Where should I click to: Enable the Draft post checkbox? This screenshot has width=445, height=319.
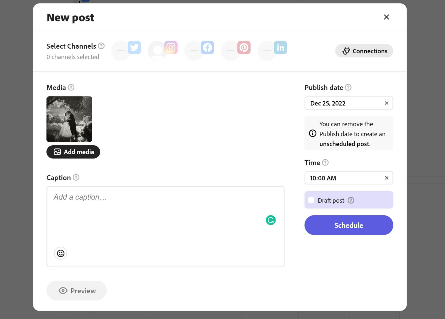pos(311,200)
